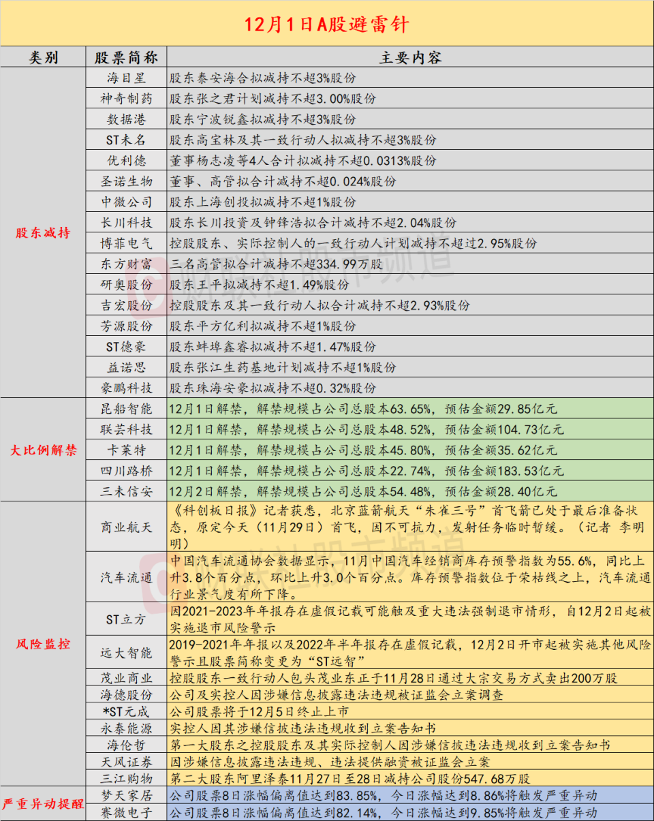Select the 汽车流通 inventory index text
The height and width of the screenshot is (821, 654).
click(409, 576)
